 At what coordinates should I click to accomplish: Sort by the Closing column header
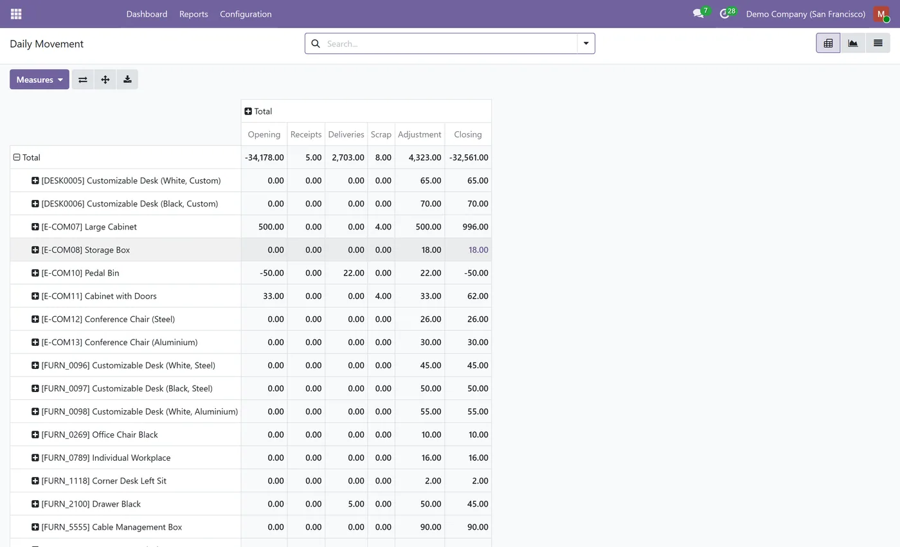point(468,134)
